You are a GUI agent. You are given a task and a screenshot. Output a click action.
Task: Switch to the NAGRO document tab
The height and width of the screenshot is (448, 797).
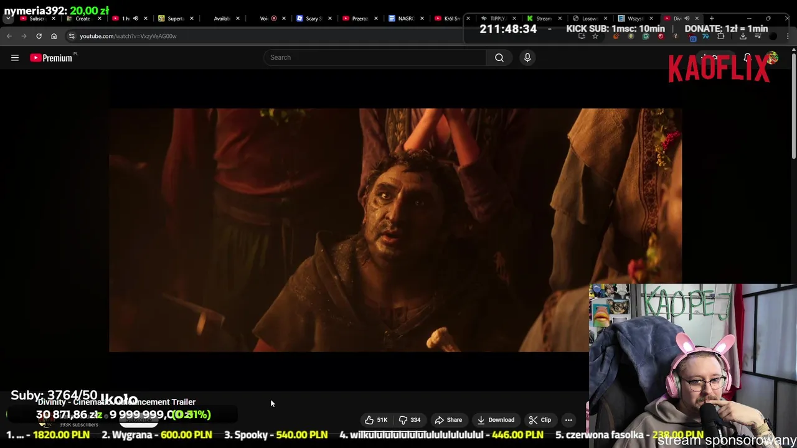coord(405,19)
